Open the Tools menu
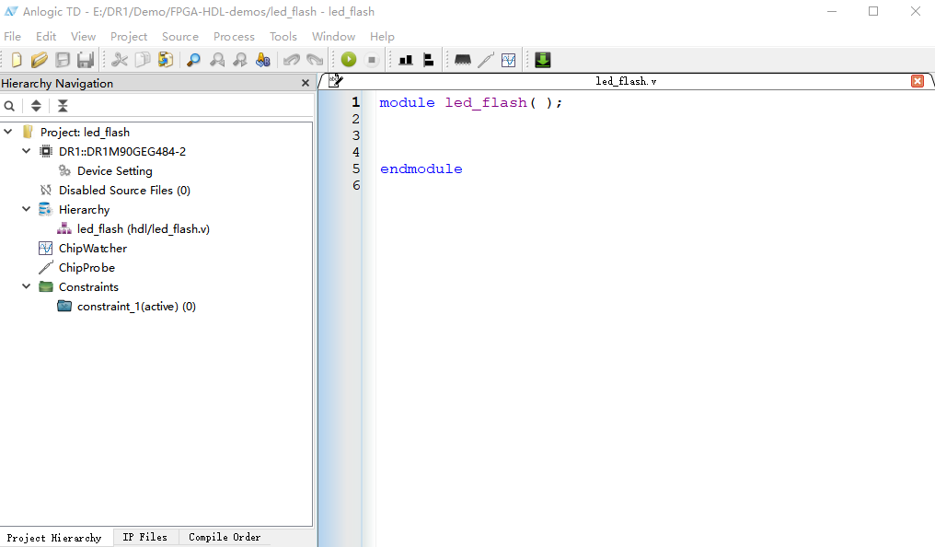Screen dimensions: 935x547 (283, 37)
